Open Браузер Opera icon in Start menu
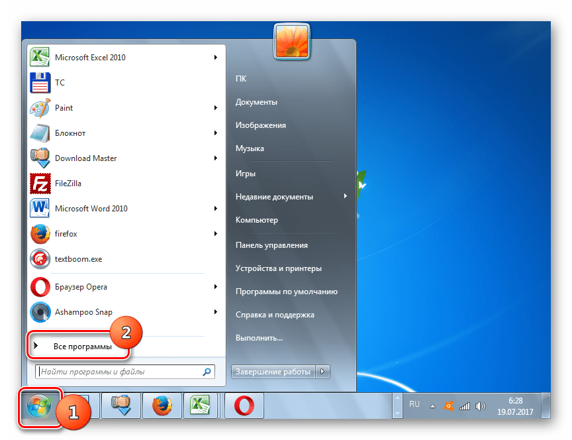The height and width of the screenshot is (440, 572). click(40, 287)
